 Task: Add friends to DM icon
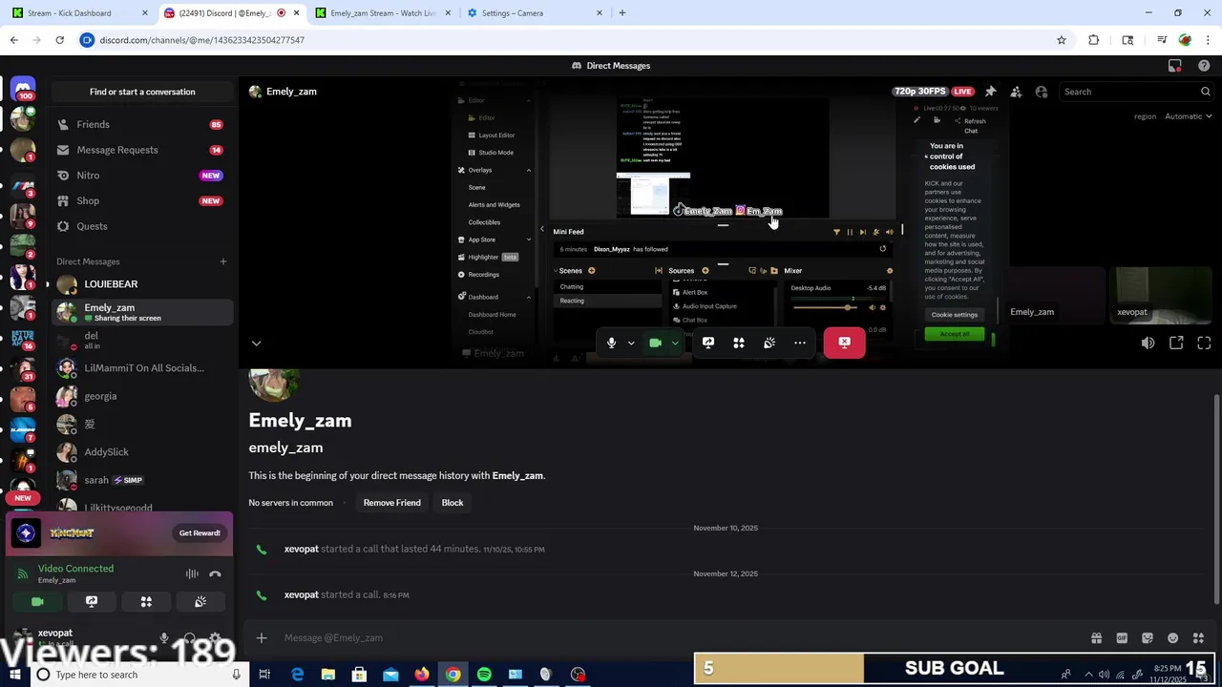tap(1016, 92)
